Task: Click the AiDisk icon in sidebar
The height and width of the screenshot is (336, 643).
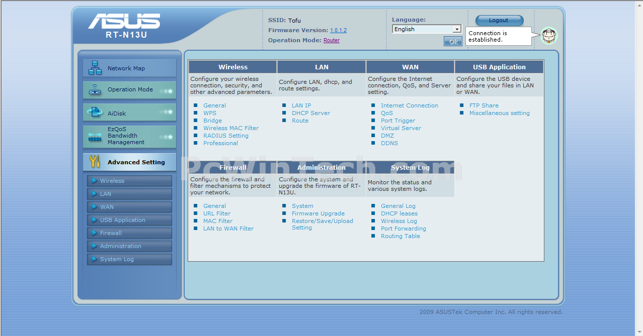Action: (x=95, y=113)
